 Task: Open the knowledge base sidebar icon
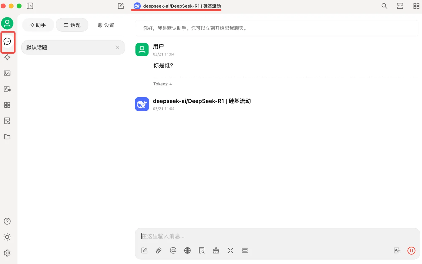pos(7,121)
